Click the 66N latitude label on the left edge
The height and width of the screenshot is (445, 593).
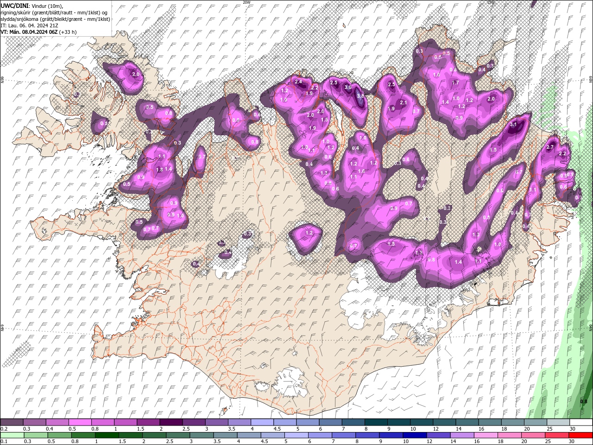pos(2,80)
